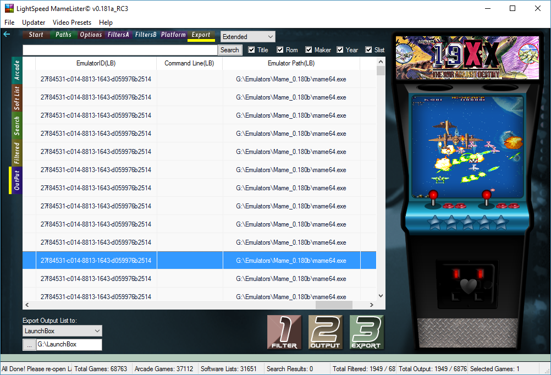551x375 pixels.
Task: Open the Arcade side tab
Action: 17,70
